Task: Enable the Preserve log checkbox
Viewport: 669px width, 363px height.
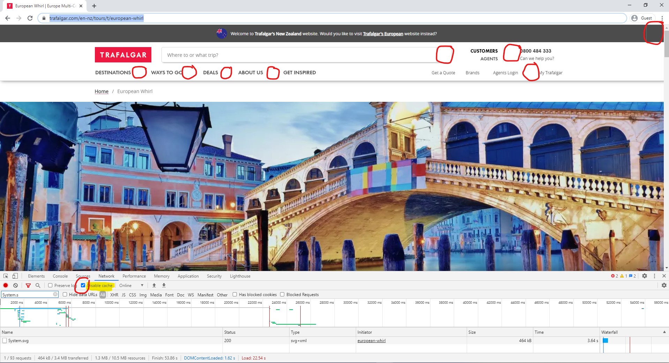Action: click(x=50, y=285)
